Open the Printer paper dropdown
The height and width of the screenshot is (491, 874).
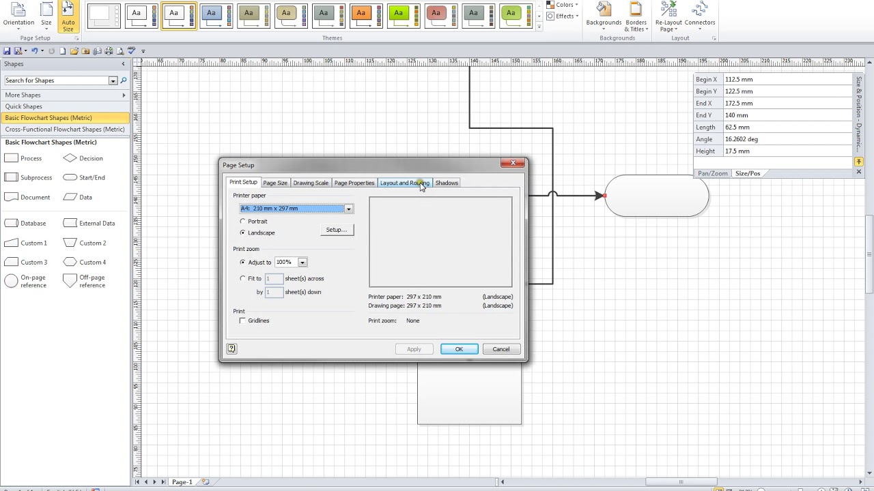click(x=348, y=209)
